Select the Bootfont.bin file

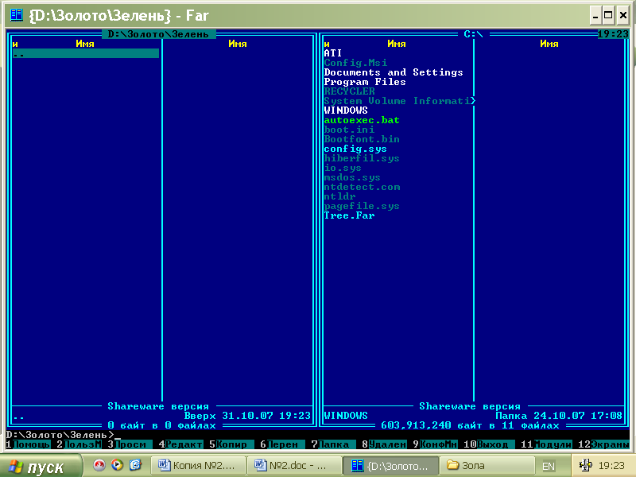[362, 139]
